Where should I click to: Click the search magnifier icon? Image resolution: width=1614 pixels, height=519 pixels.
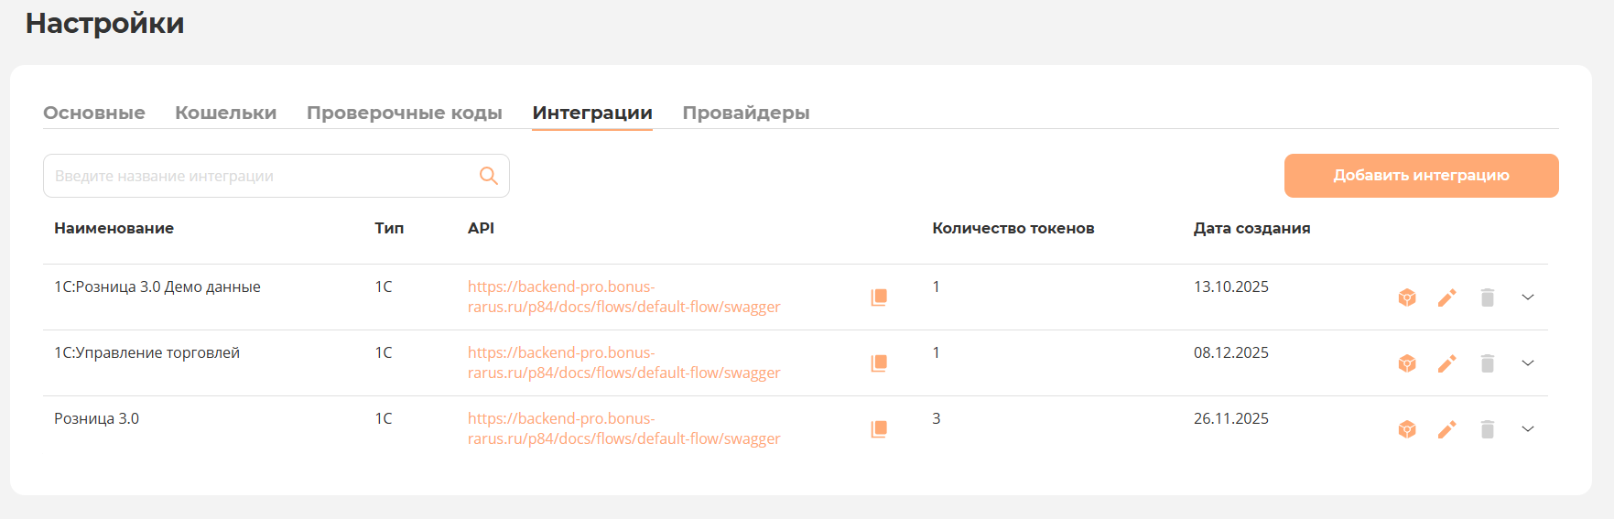point(489,176)
